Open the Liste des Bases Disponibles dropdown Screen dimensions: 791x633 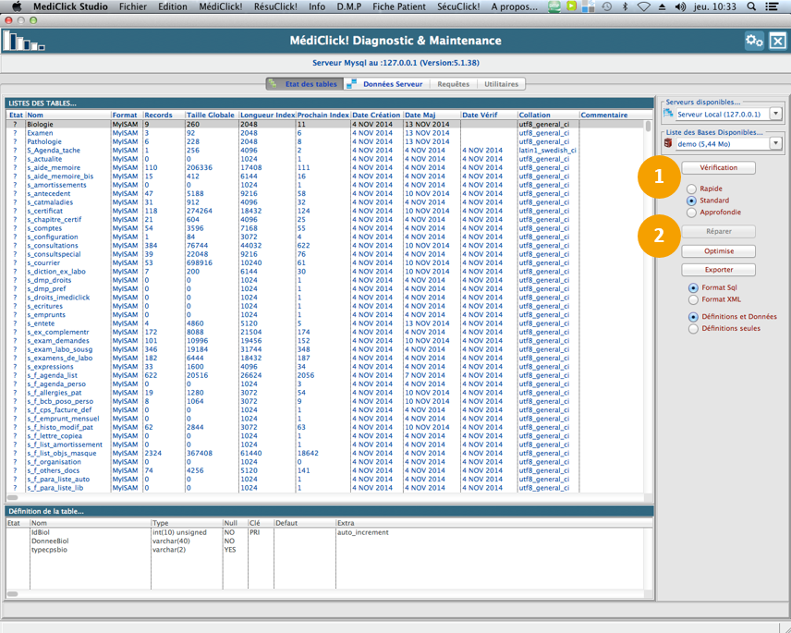click(775, 144)
